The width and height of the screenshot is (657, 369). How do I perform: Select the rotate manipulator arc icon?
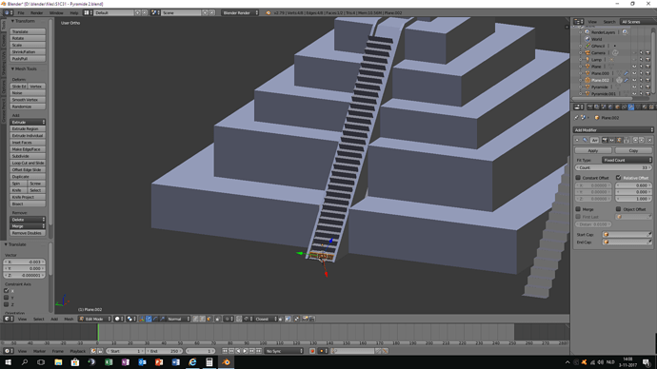click(x=155, y=319)
